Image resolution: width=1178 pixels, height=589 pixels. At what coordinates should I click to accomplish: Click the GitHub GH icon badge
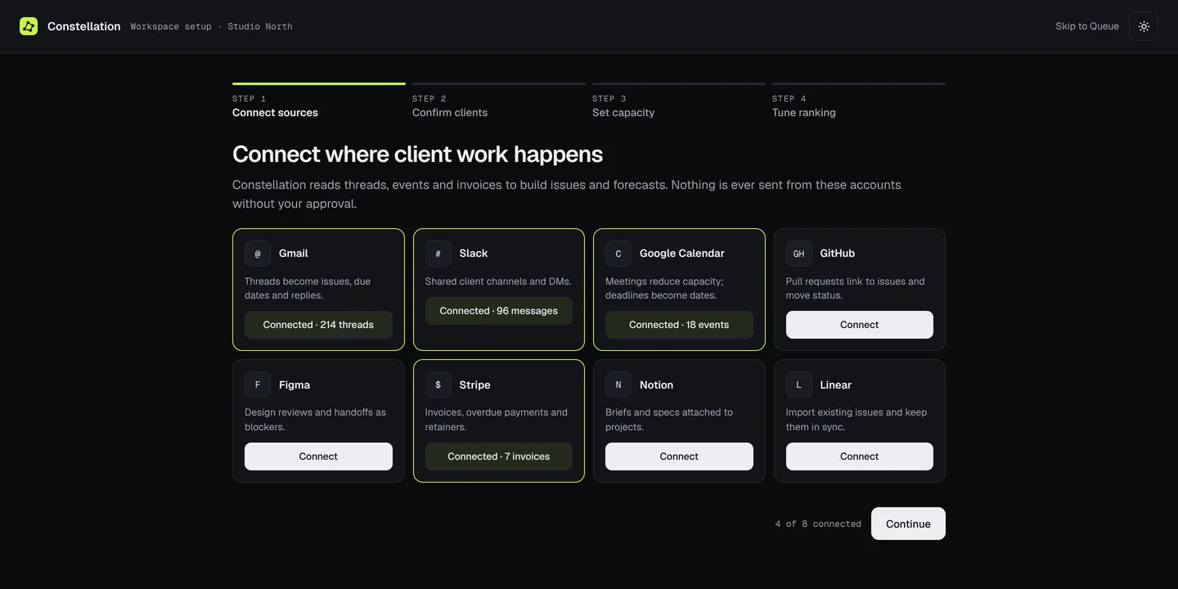click(x=799, y=254)
